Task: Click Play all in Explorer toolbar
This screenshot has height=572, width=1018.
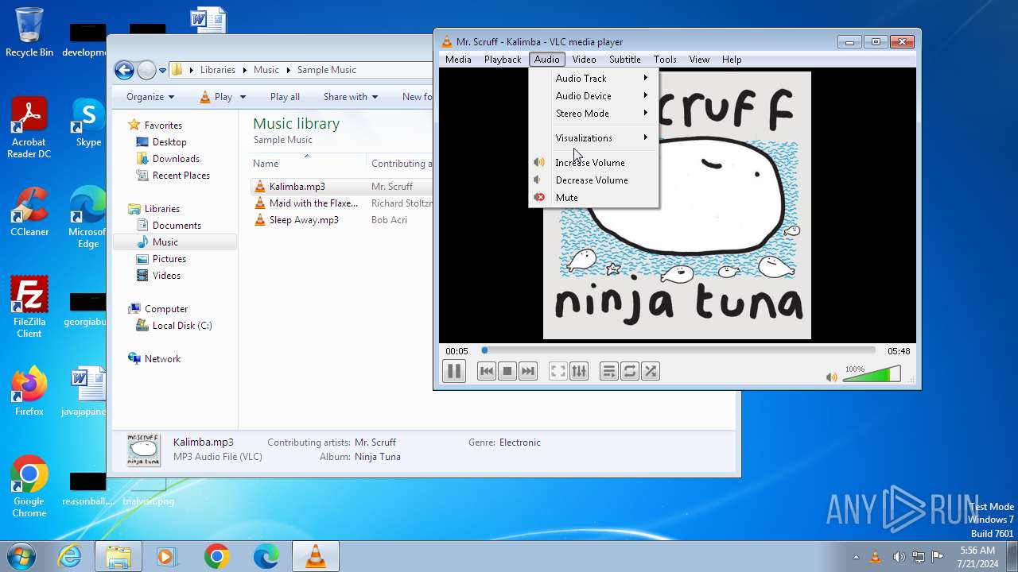Action: (x=285, y=97)
